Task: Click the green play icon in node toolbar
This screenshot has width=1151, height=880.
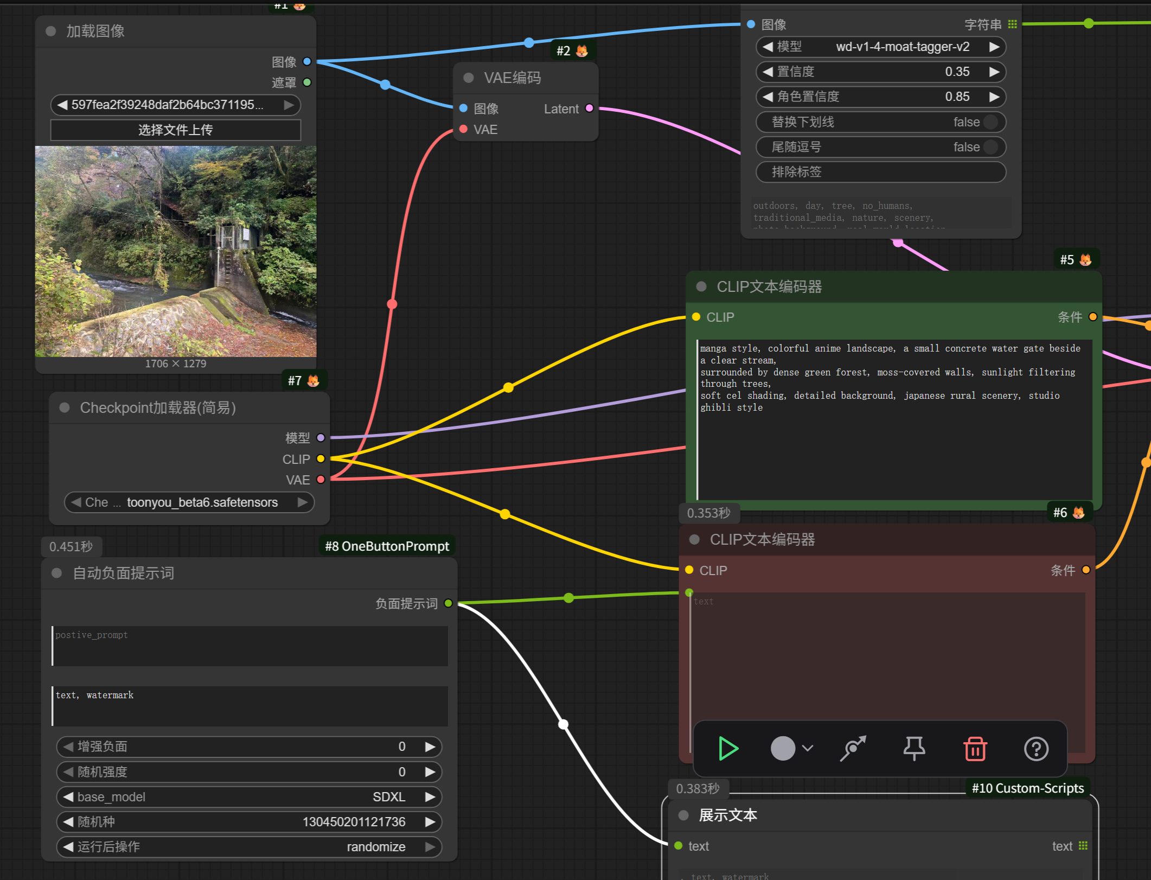Action: coord(728,749)
